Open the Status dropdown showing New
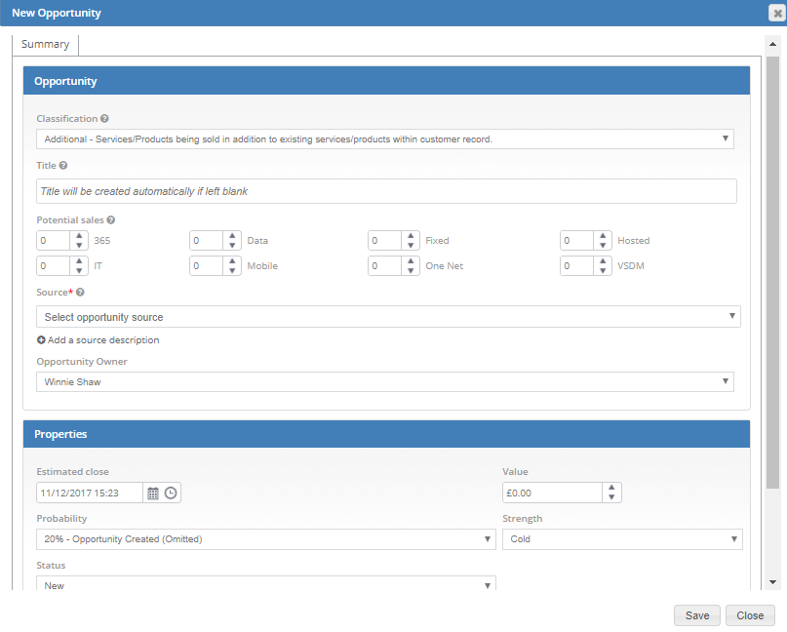 pyautogui.click(x=266, y=583)
